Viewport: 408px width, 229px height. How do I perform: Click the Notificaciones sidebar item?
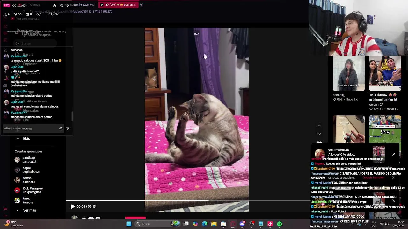31,101
